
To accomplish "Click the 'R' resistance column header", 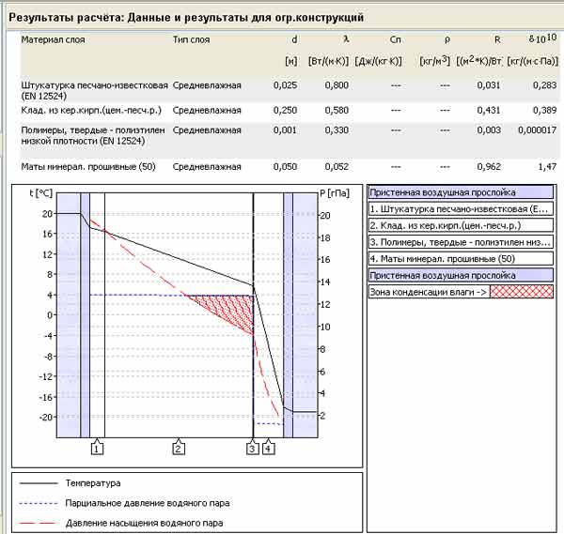I will (497, 39).
